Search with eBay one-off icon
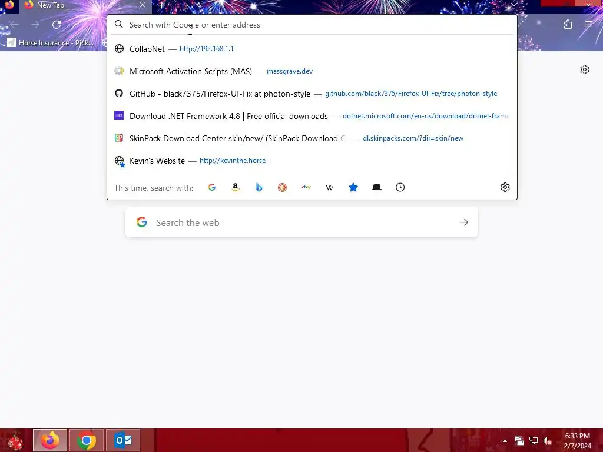Viewport: 603px width, 452px height. (306, 188)
